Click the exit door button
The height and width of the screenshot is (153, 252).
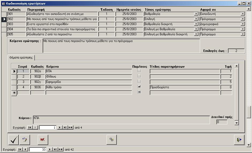tap(239, 140)
